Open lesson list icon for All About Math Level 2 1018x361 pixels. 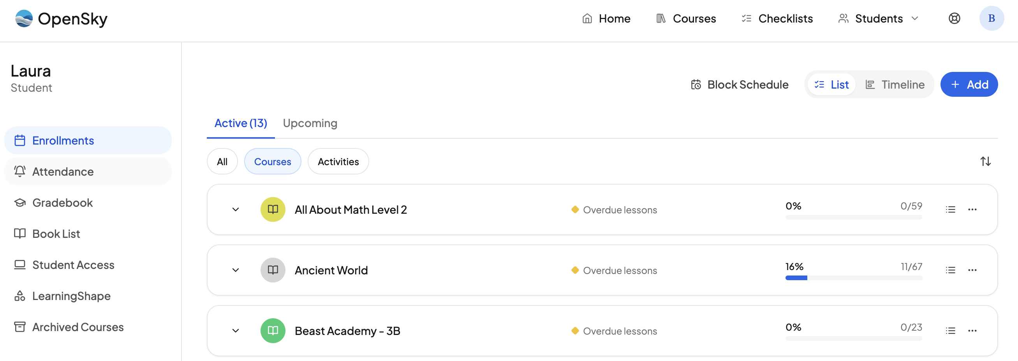pos(950,209)
